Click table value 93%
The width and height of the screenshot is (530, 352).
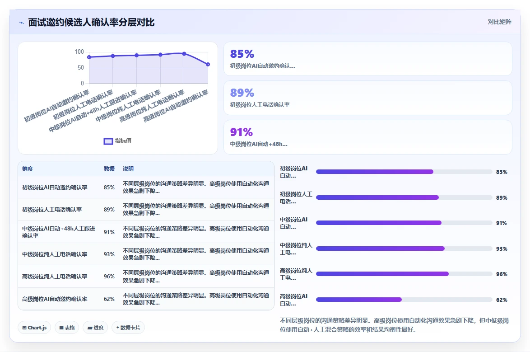[109, 254]
